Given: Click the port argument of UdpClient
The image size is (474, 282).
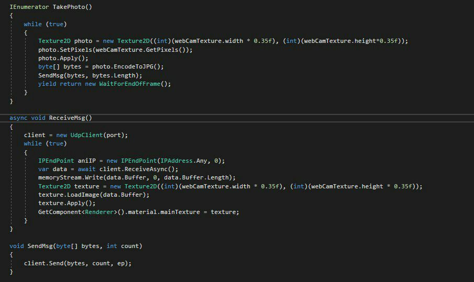Looking at the screenshot, I should pyautogui.click(x=114, y=135).
